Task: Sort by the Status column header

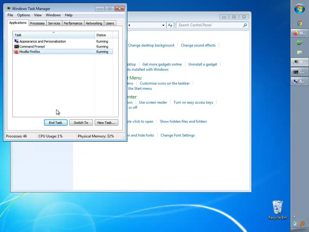Action: pyautogui.click(x=104, y=35)
